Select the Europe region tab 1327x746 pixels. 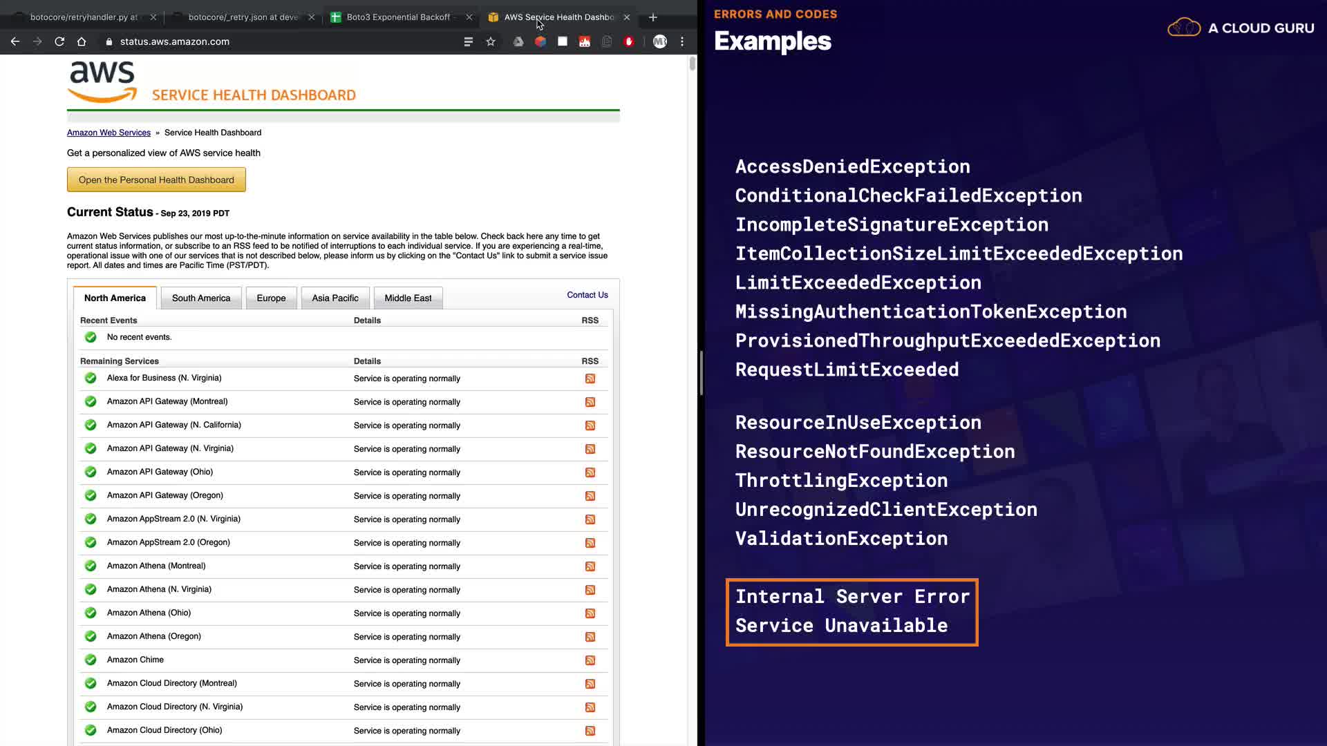271,298
